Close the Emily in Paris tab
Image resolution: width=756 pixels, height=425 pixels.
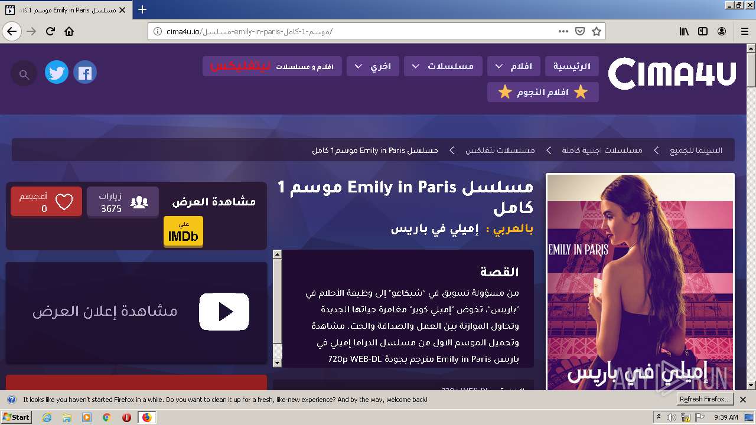pos(122,10)
